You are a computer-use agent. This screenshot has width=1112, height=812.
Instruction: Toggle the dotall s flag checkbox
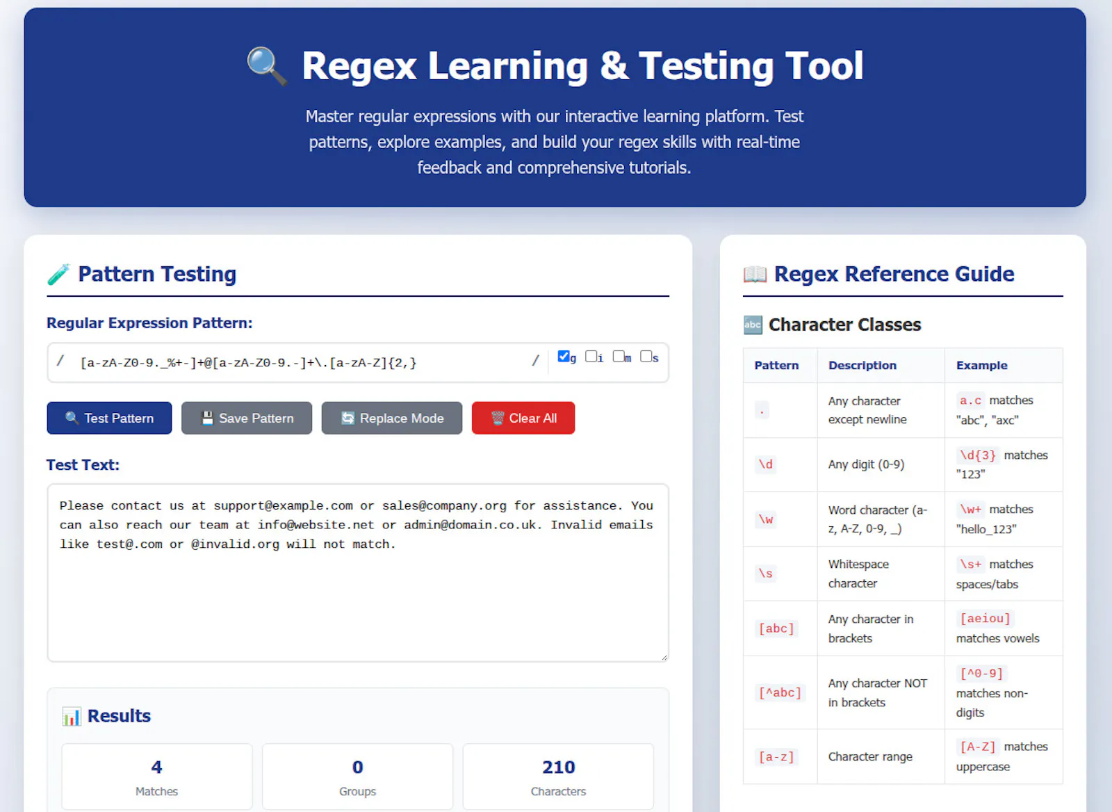coord(646,357)
